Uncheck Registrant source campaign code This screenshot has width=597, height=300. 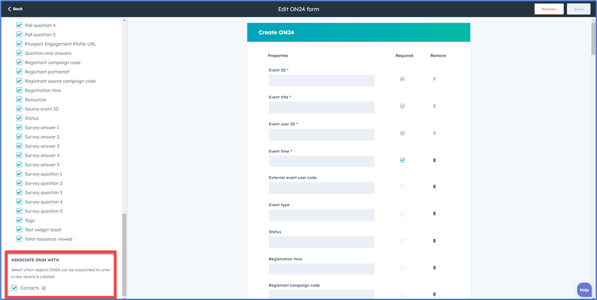tap(19, 81)
